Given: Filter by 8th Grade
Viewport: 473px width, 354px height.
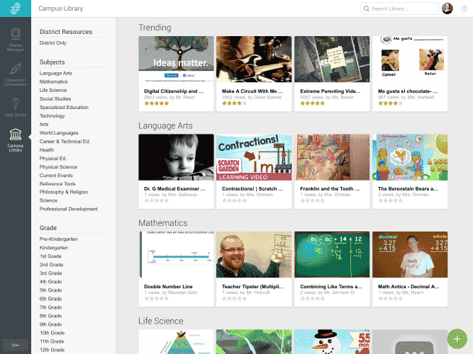Looking at the screenshot, I should coord(50,316).
